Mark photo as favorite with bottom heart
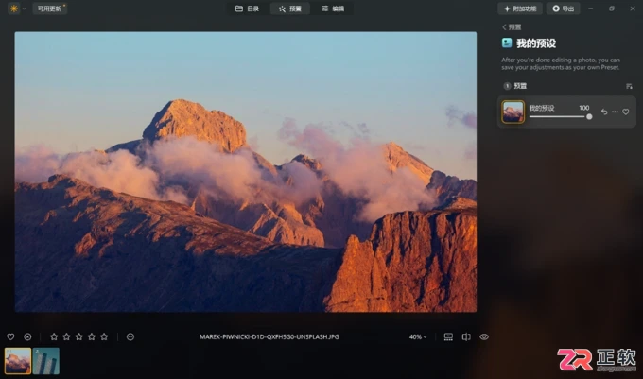Screen dimensions: 643x379 [x=10, y=336]
